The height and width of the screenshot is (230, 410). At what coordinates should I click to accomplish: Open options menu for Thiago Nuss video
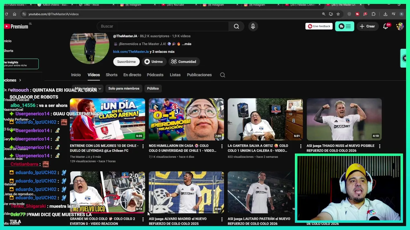[x=380, y=146]
